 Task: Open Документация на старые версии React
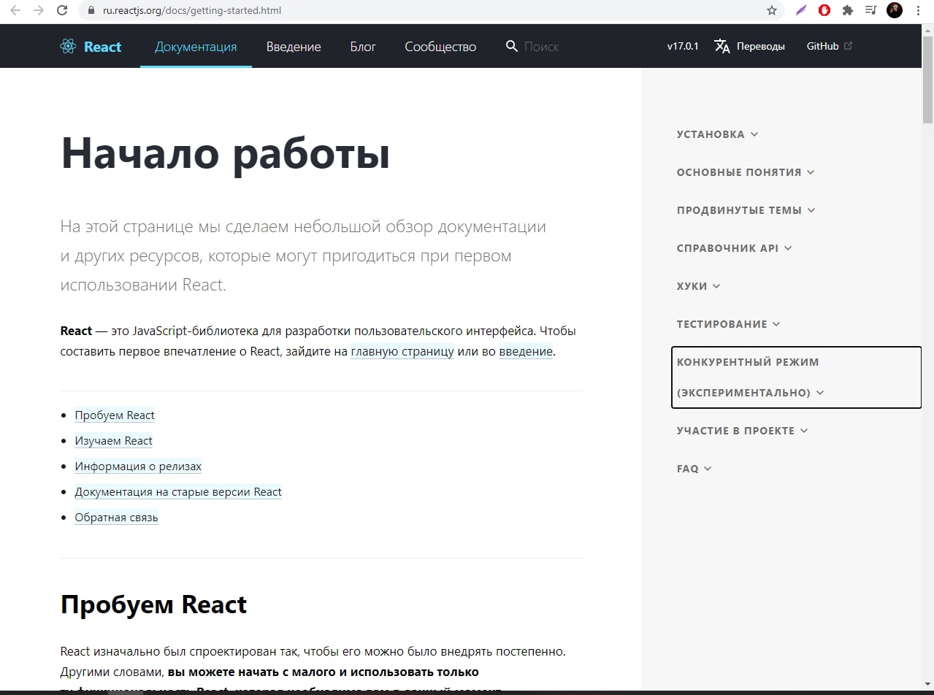pos(178,492)
